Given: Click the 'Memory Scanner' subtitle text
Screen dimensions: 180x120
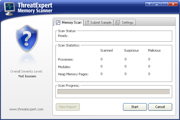Looking at the screenshot, I should point(35,11).
